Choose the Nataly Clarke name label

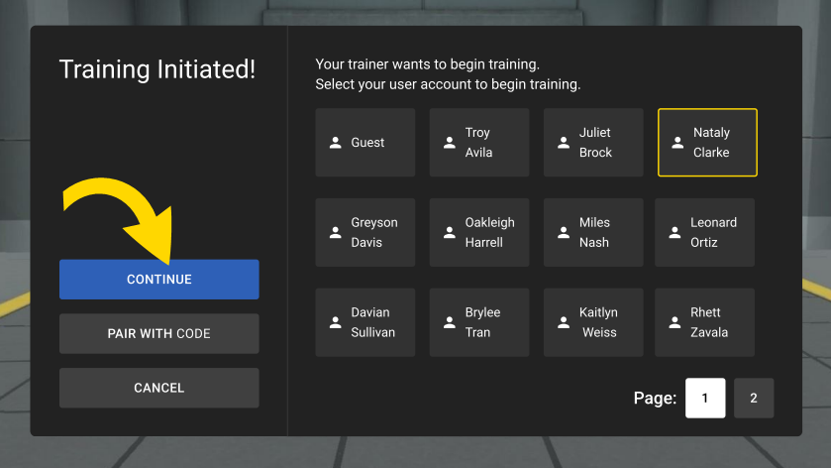click(x=711, y=143)
